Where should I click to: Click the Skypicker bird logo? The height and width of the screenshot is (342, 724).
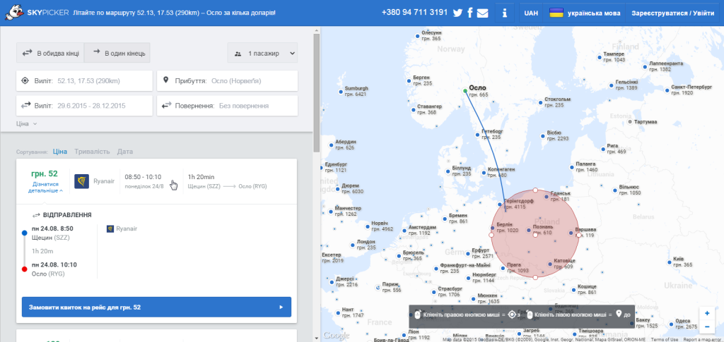point(13,13)
